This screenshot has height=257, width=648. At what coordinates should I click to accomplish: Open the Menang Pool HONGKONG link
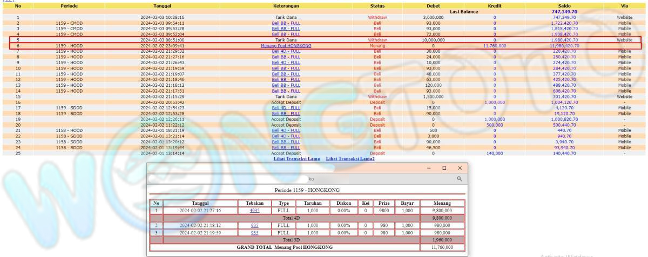(286, 46)
